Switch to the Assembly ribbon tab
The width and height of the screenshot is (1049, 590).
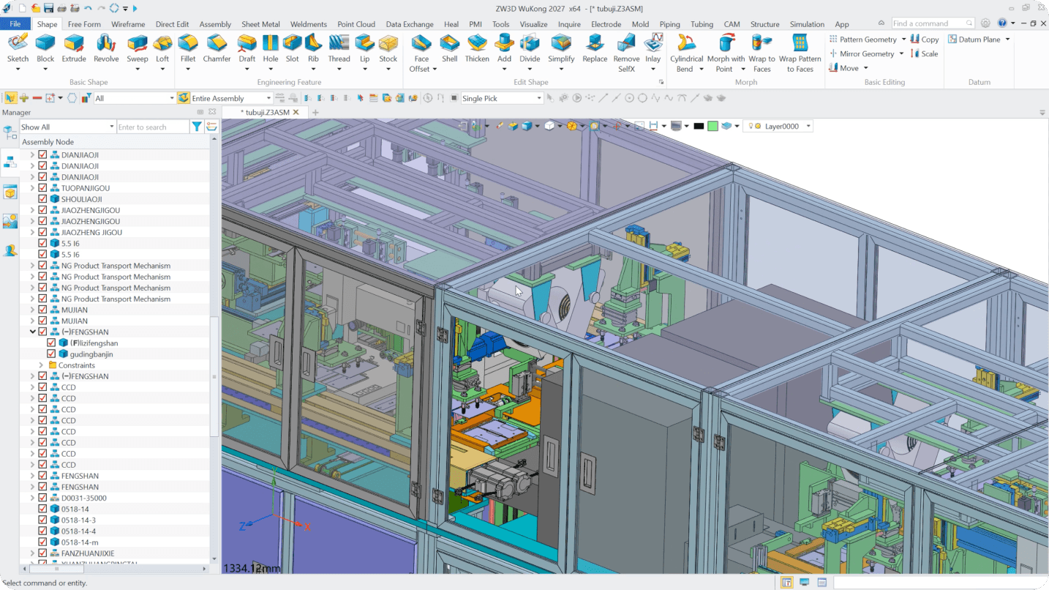pyautogui.click(x=215, y=24)
